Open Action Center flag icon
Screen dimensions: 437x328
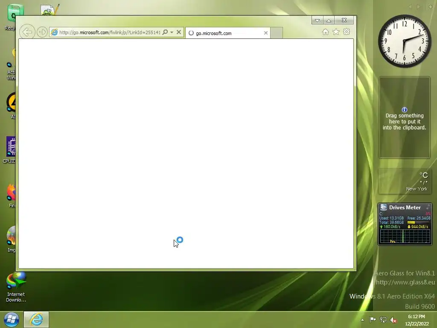tap(373, 319)
